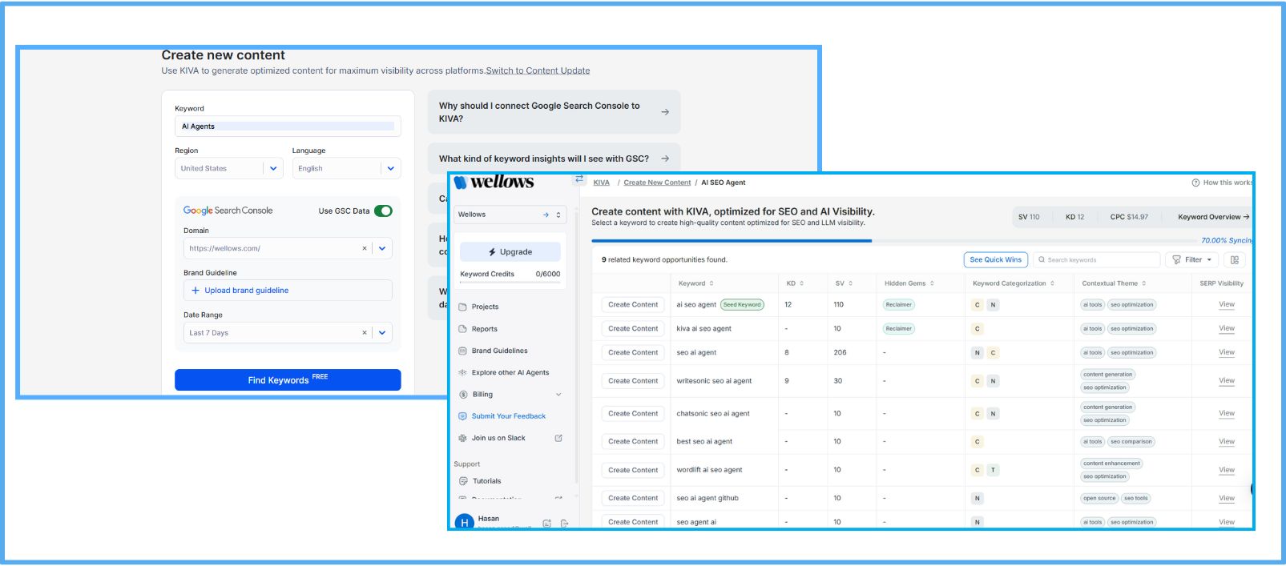Open Projects in the sidebar
Image resolution: width=1286 pixels, height=566 pixels.
click(x=485, y=307)
